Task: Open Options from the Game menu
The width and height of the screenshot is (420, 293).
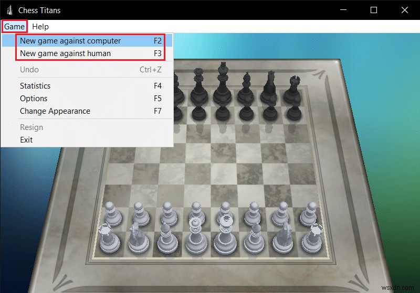Action: pos(87,98)
